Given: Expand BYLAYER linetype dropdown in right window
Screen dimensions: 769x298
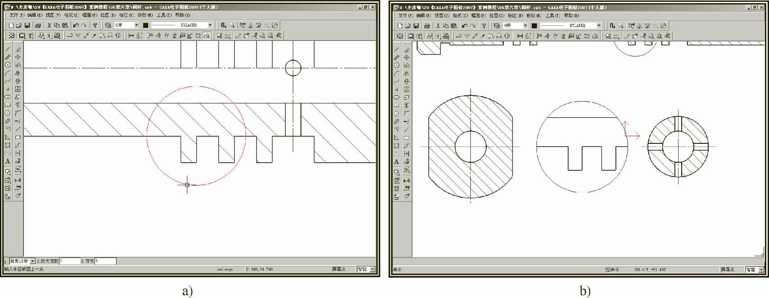Looking at the screenshot, I should [599, 26].
